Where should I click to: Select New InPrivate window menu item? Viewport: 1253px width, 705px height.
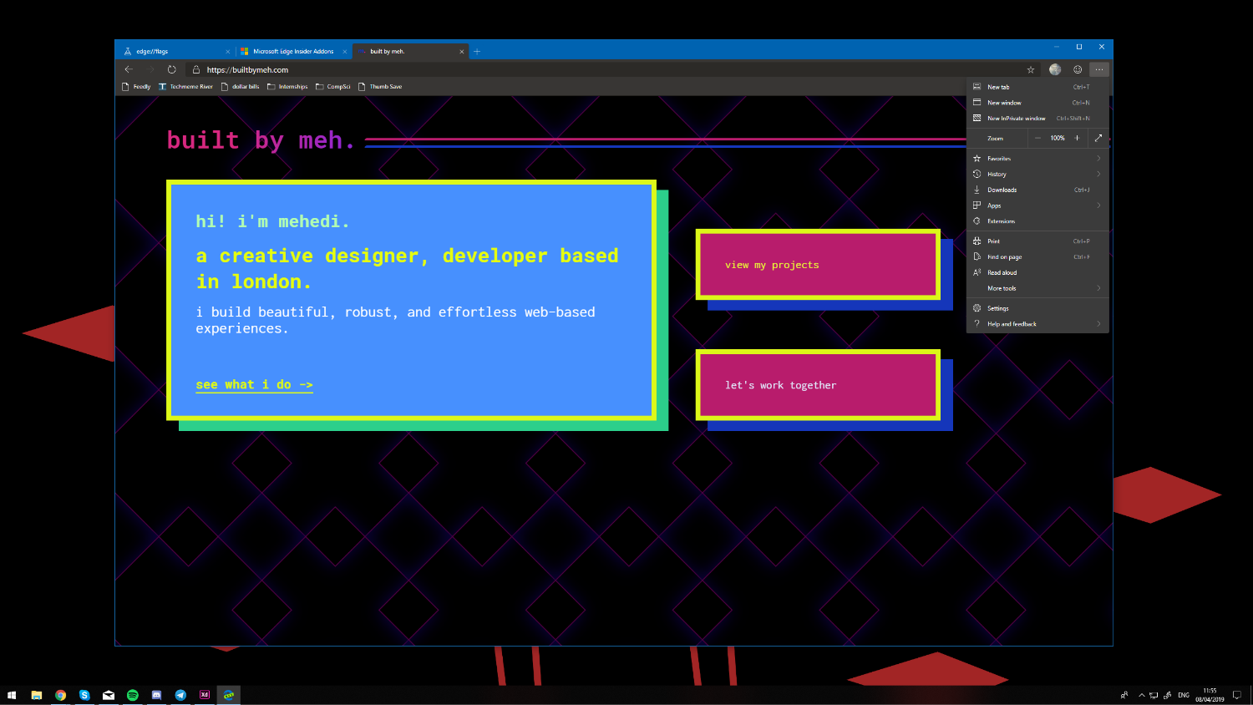(1016, 118)
